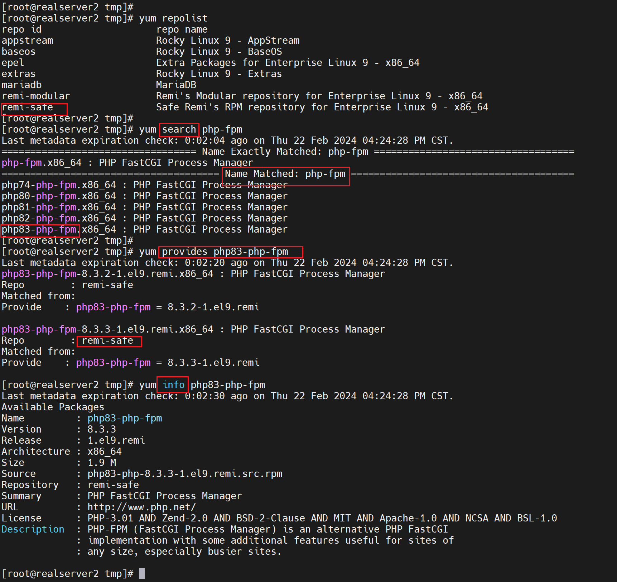Click the php83-php-fpm-8.3.2-1.el9.remi.x86_64 package line
617x582 pixels.
click(x=107, y=274)
